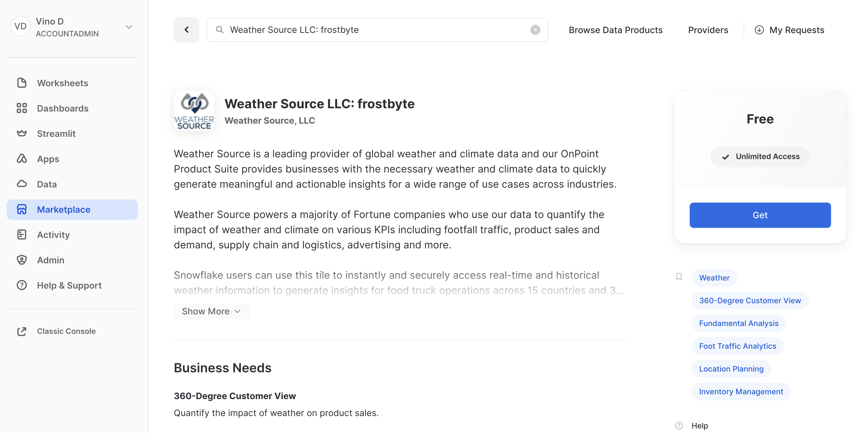The width and height of the screenshot is (863, 433).
Task: Open the Streamlit section
Action: point(56,133)
